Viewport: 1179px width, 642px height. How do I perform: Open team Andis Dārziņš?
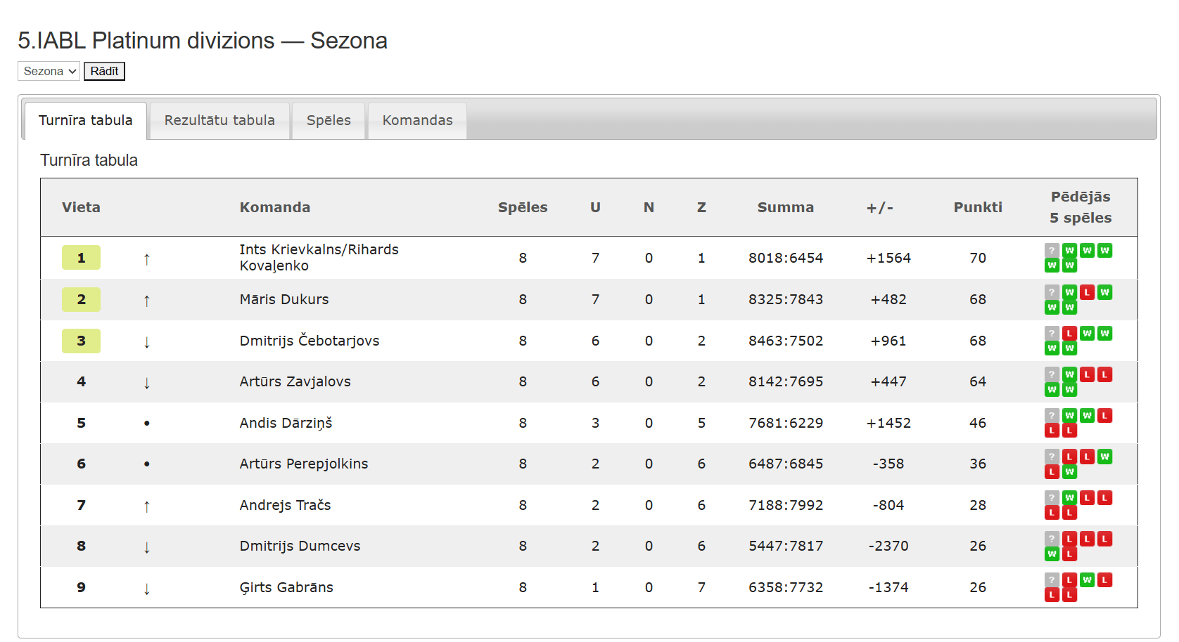point(286,423)
